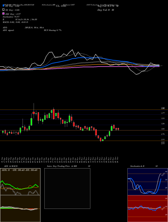Click the 'Stochastics & R' panel title
Image resolution: width=168 pixels, height=222 pixels.
(x=137, y=166)
